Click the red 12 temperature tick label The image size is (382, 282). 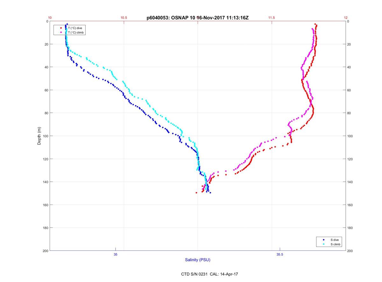click(x=346, y=18)
